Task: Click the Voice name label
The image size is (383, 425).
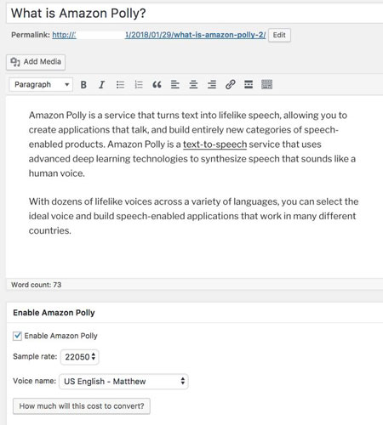Action: 34,381
